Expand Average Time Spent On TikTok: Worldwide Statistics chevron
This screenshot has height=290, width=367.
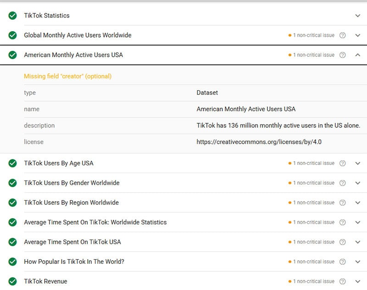point(358,222)
